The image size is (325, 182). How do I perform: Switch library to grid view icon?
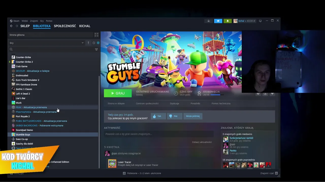96,35
